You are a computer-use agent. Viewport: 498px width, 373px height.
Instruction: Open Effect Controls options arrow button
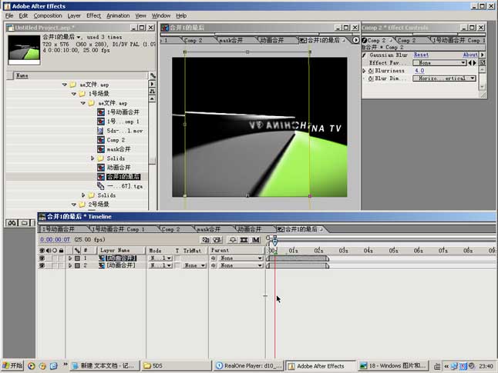coord(482,55)
